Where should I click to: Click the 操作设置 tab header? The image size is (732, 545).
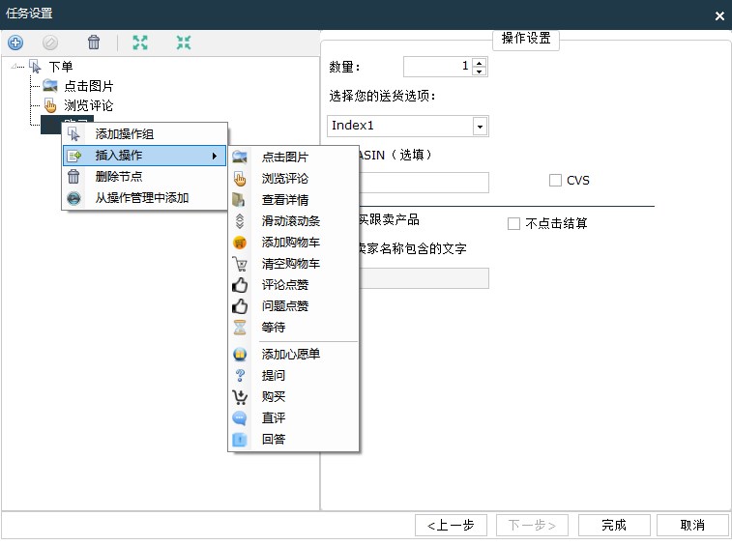[526, 39]
